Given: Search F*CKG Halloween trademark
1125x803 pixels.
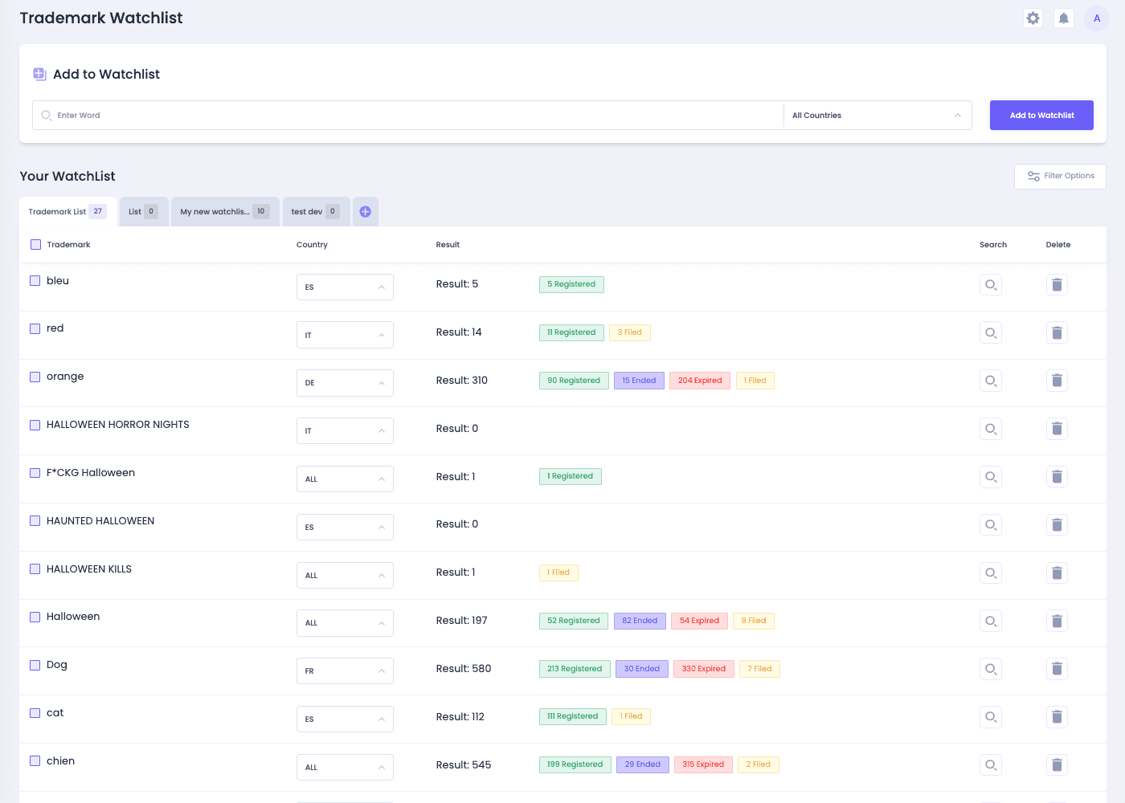Looking at the screenshot, I should pos(991,477).
